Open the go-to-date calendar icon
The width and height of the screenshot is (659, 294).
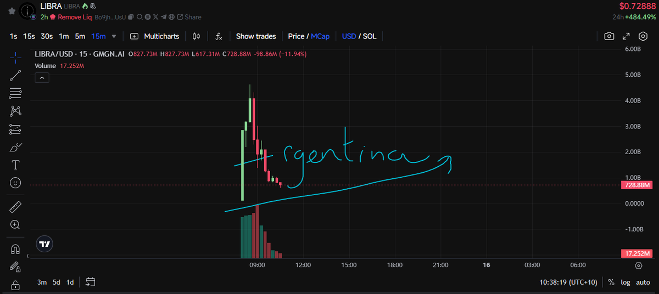point(91,282)
